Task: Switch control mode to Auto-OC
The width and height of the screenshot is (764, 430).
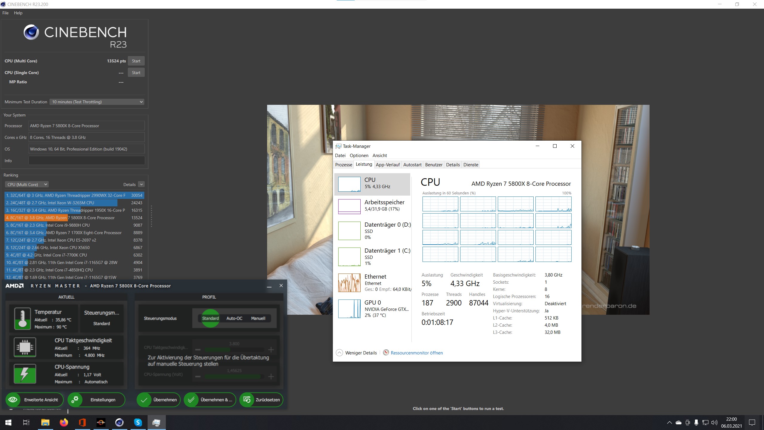Action: point(234,318)
